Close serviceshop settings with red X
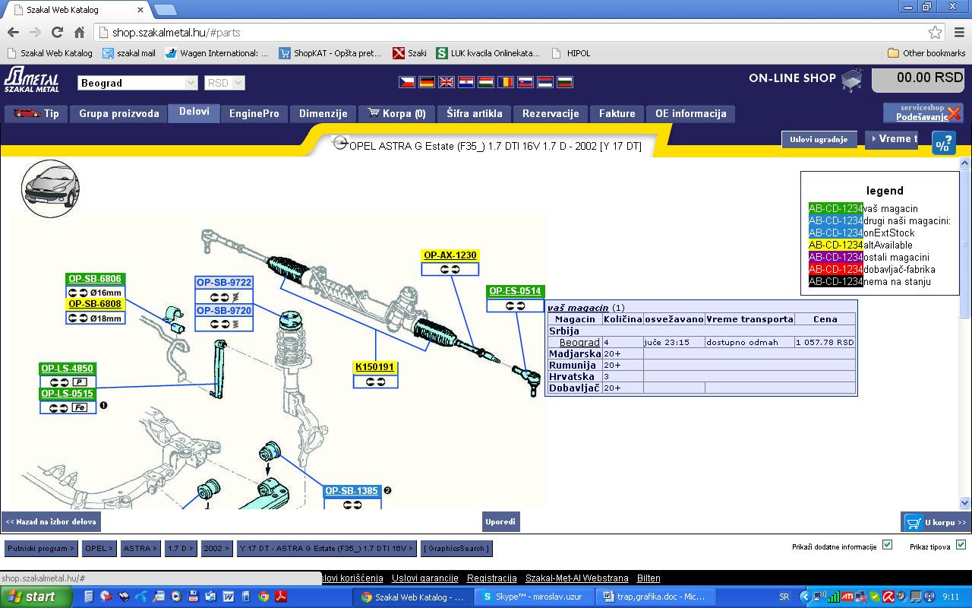The image size is (972, 608). 954,114
